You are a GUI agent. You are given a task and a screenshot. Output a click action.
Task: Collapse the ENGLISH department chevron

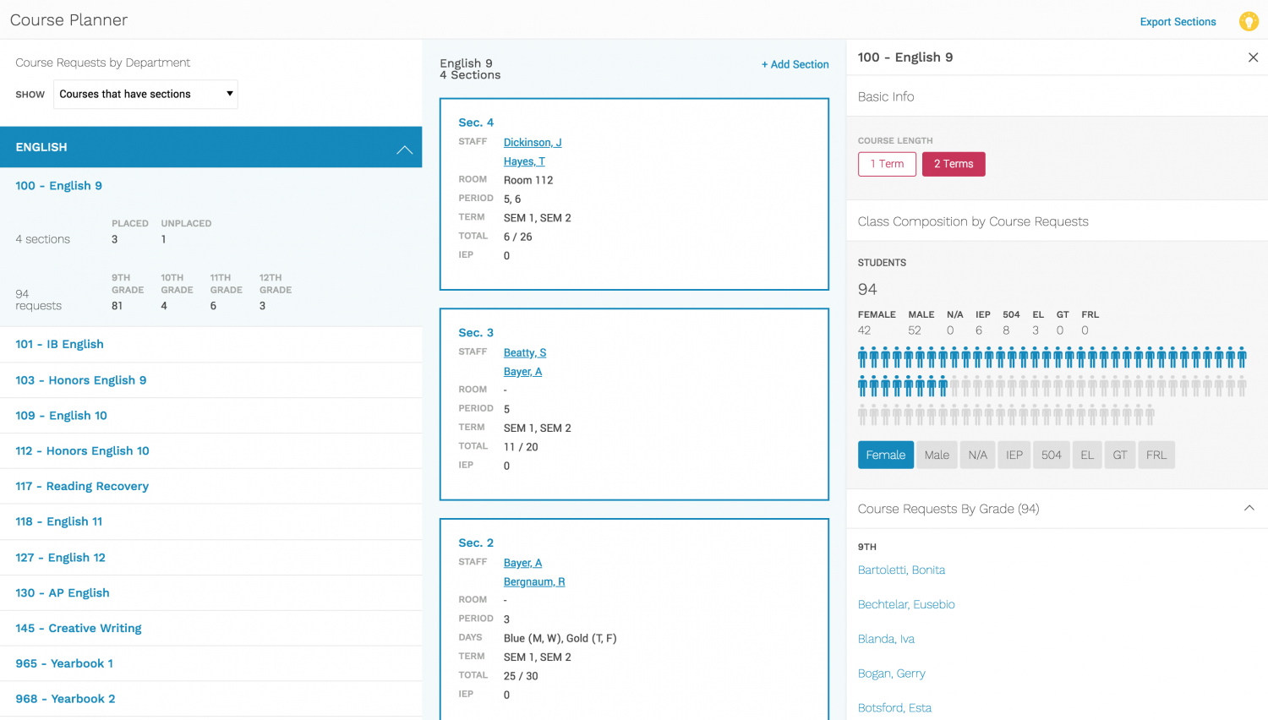pyautogui.click(x=405, y=150)
